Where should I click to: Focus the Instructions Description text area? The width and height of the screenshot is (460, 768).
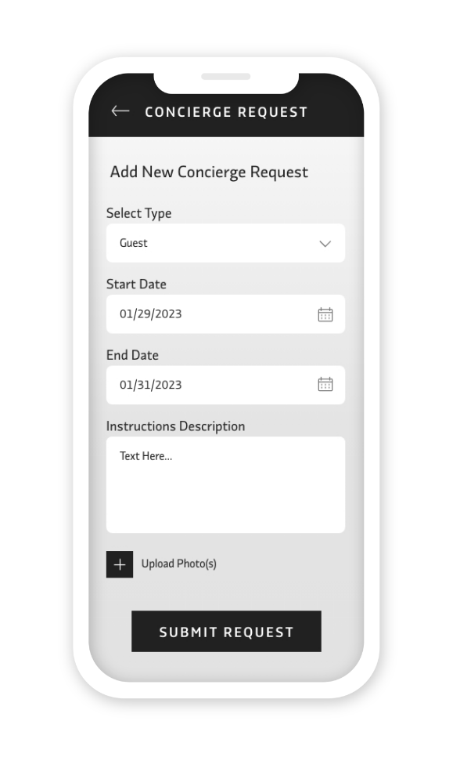tap(225, 485)
